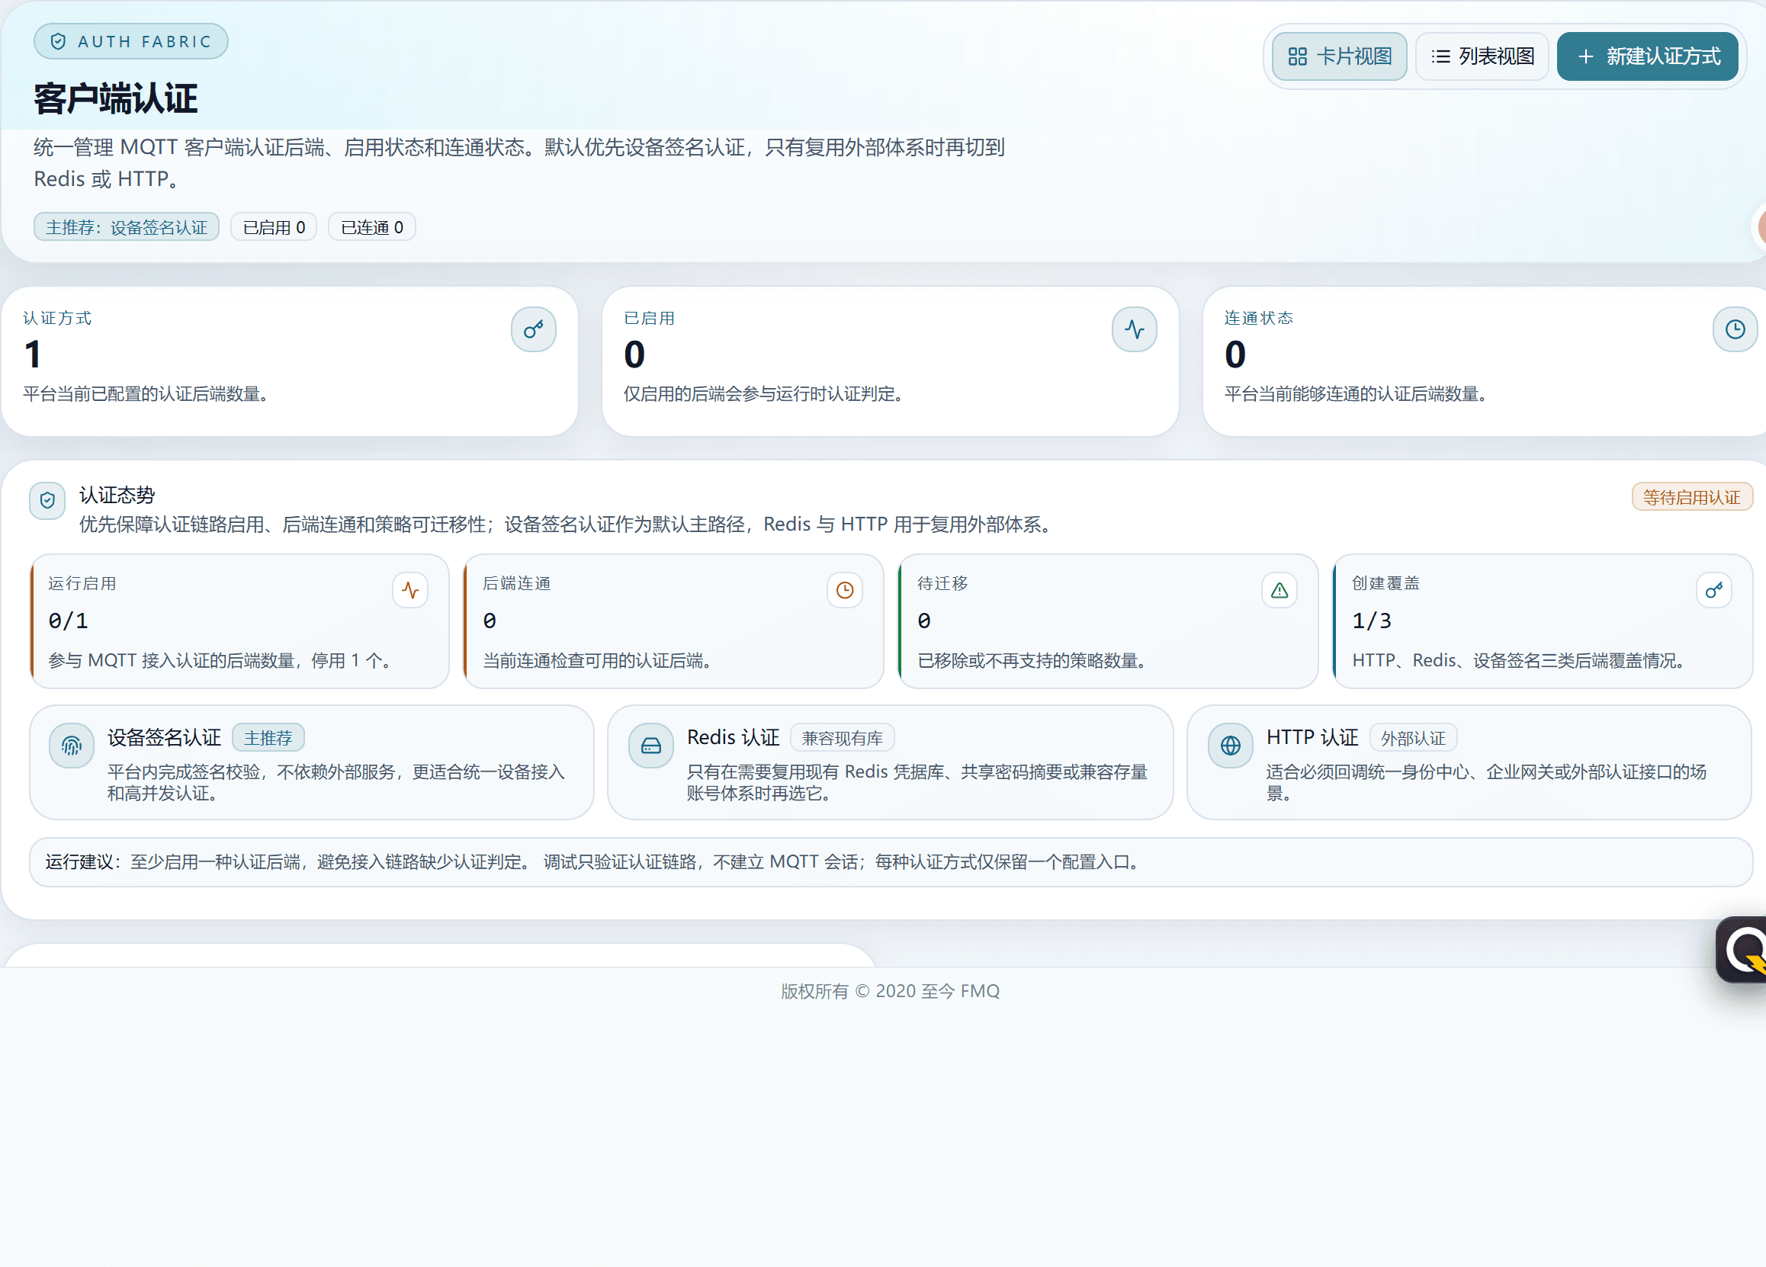This screenshot has height=1267, width=1766.
Task: Select the 设备签名认证 card title
Action: (x=164, y=737)
